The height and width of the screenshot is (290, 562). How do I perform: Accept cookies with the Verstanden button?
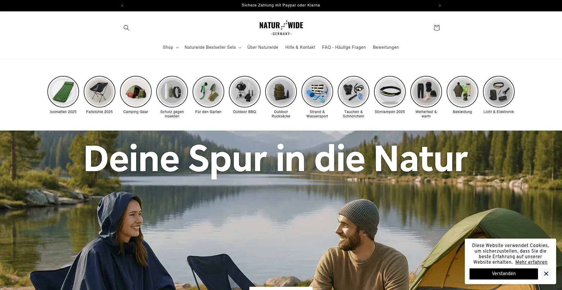(503, 274)
